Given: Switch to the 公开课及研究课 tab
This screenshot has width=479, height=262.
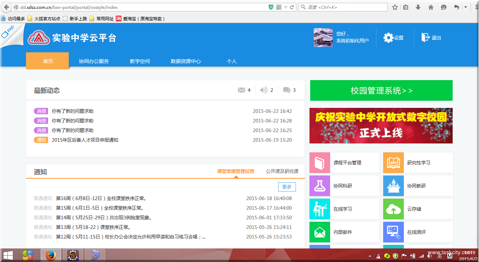Looking at the screenshot, I should pyautogui.click(x=282, y=171).
